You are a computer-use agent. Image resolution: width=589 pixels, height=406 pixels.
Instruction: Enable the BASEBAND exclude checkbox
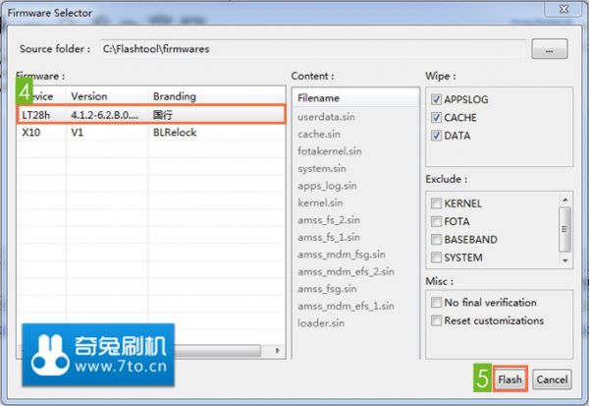[x=436, y=239]
